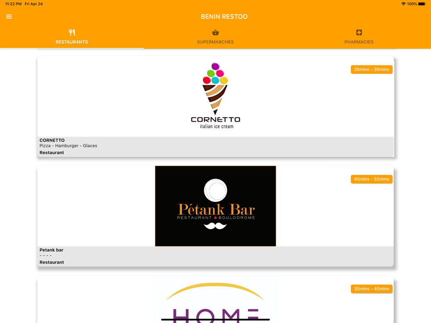Open the Home restaurant logo image
The width and height of the screenshot is (431, 323).
[215, 299]
